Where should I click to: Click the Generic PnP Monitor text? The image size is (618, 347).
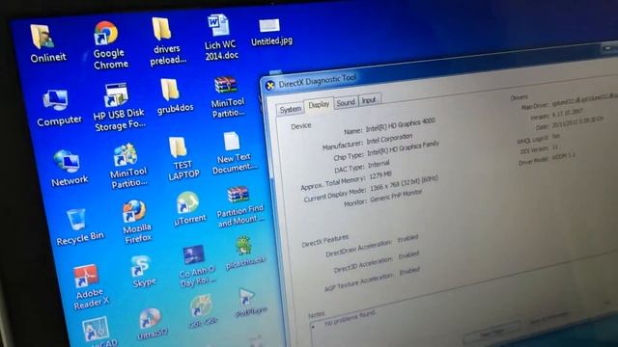396,197
